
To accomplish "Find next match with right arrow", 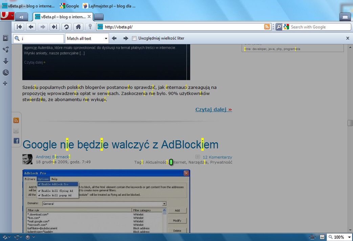I will pos(126,39).
